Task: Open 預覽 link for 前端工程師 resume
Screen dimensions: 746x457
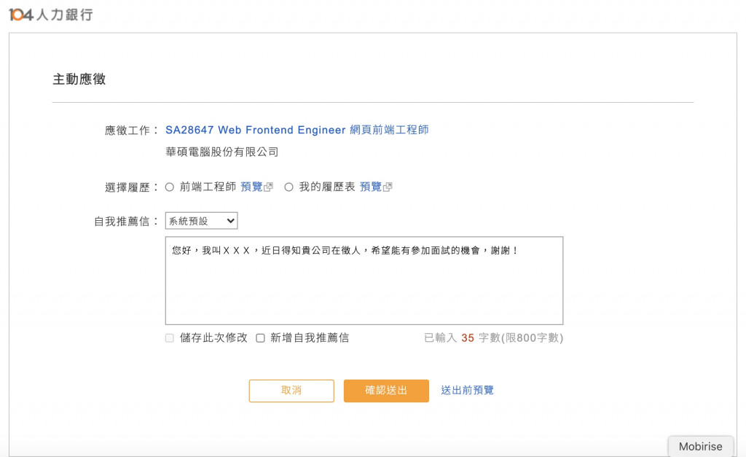Action: point(251,187)
